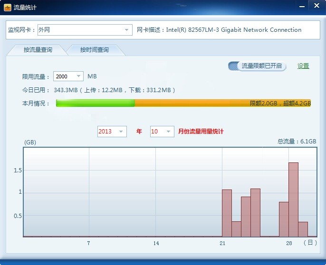Screen dimensions: 326x265
Task: Select the tallest chart bar at day 28
Action: click(293, 199)
